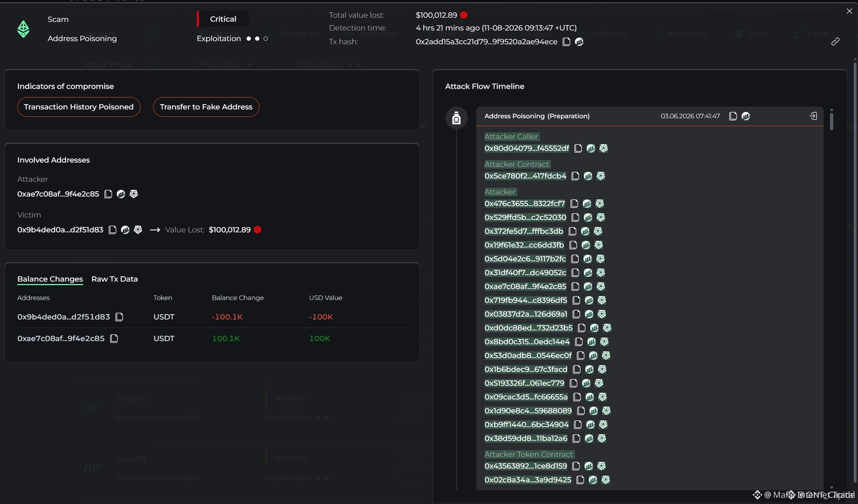Click the green 100.1K balance change value
The height and width of the screenshot is (504, 858).
(x=226, y=339)
